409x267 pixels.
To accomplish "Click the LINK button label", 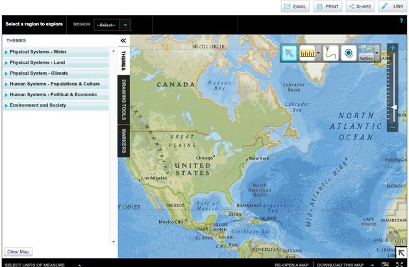I will point(398,6).
